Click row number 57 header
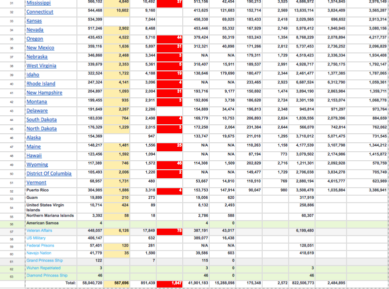Viewport: 389px width, 289px height. click(11, 232)
